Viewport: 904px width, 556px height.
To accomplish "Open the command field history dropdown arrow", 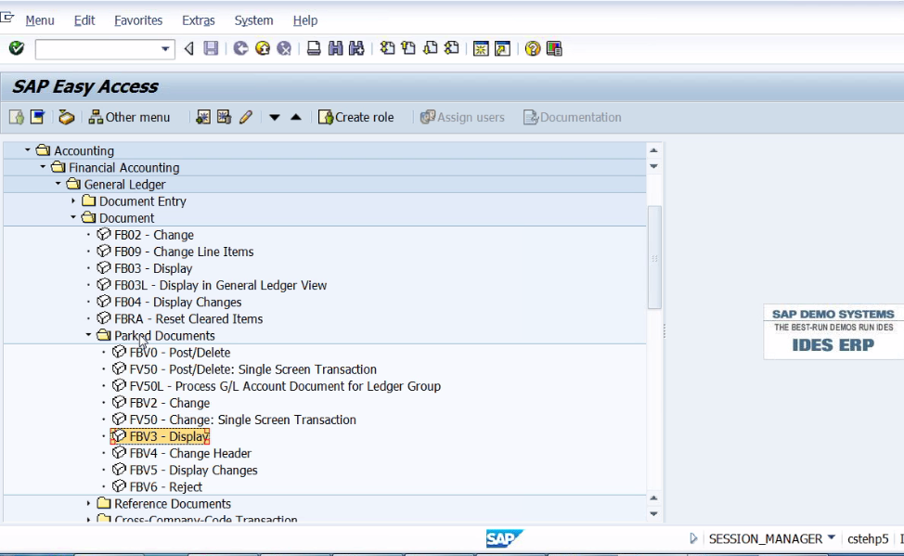I will 165,49.
